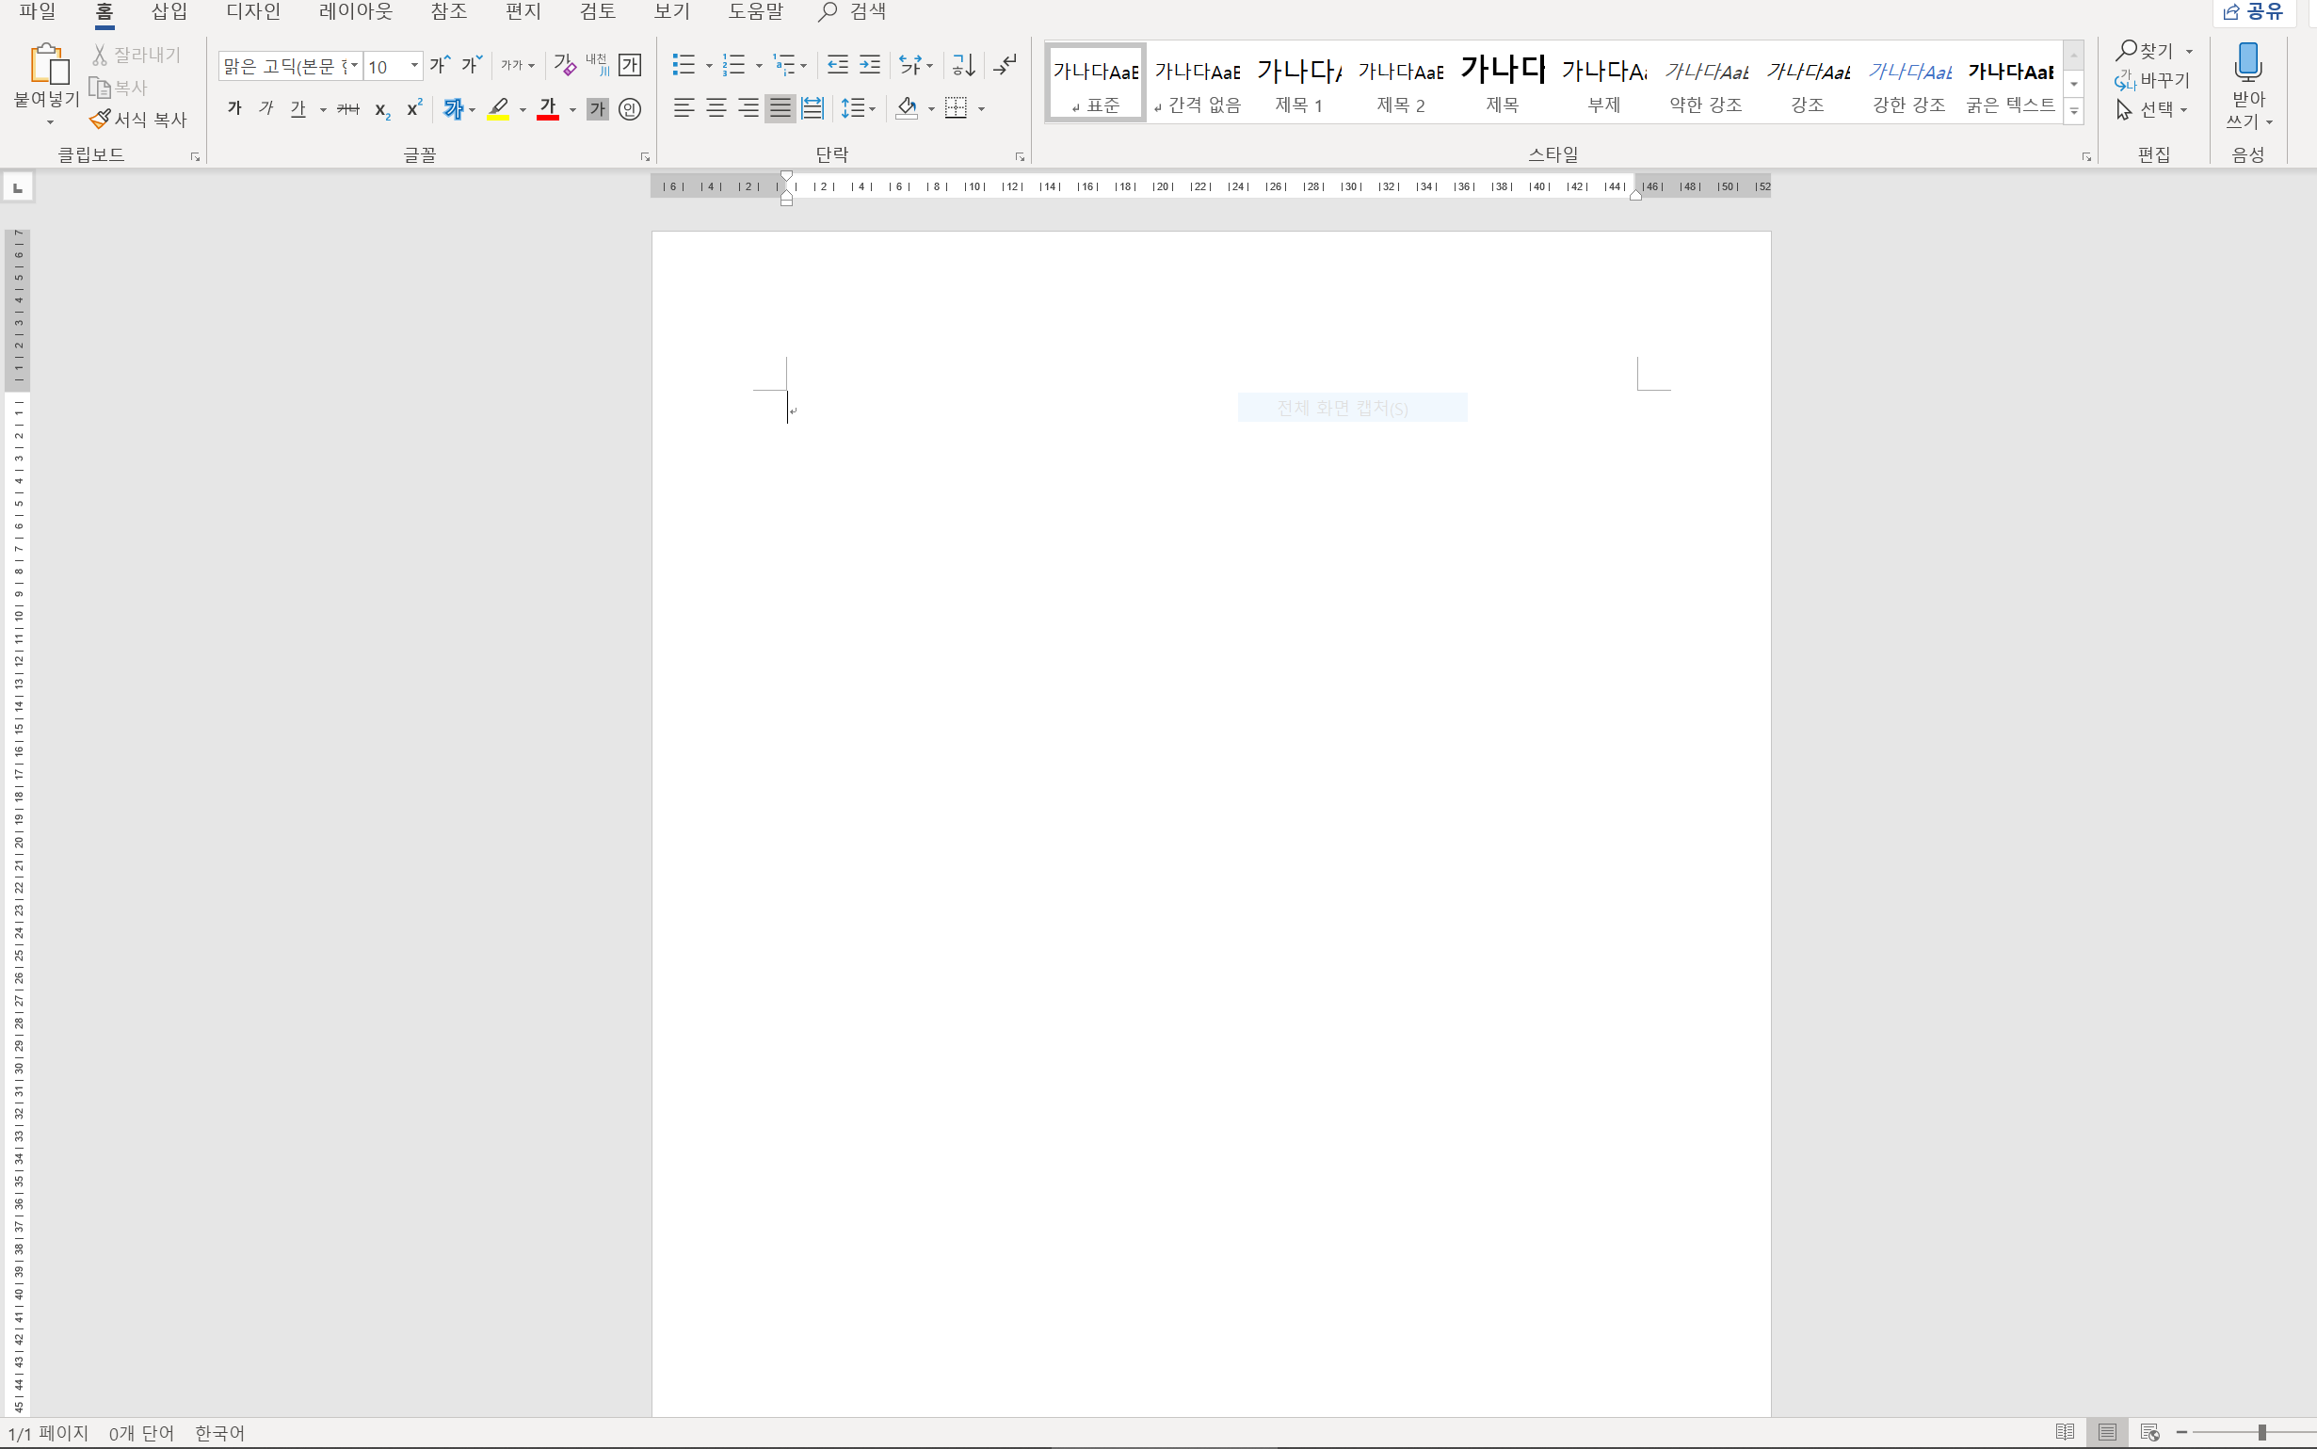Image resolution: width=2317 pixels, height=1449 pixels.
Task: Click the paragraph shading paint bucket icon
Action: pyautogui.click(x=906, y=108)
